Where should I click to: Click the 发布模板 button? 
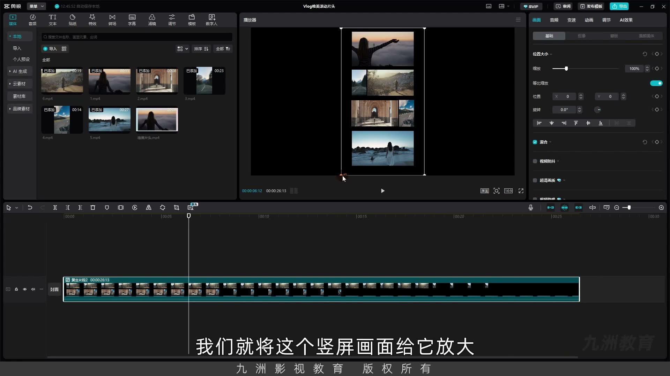tap(591, 6)
